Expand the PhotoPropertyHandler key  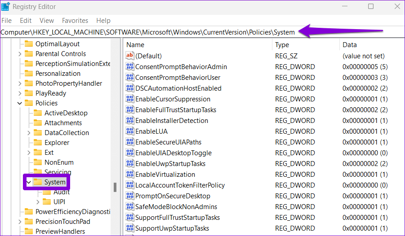click(x=20, y=83)
